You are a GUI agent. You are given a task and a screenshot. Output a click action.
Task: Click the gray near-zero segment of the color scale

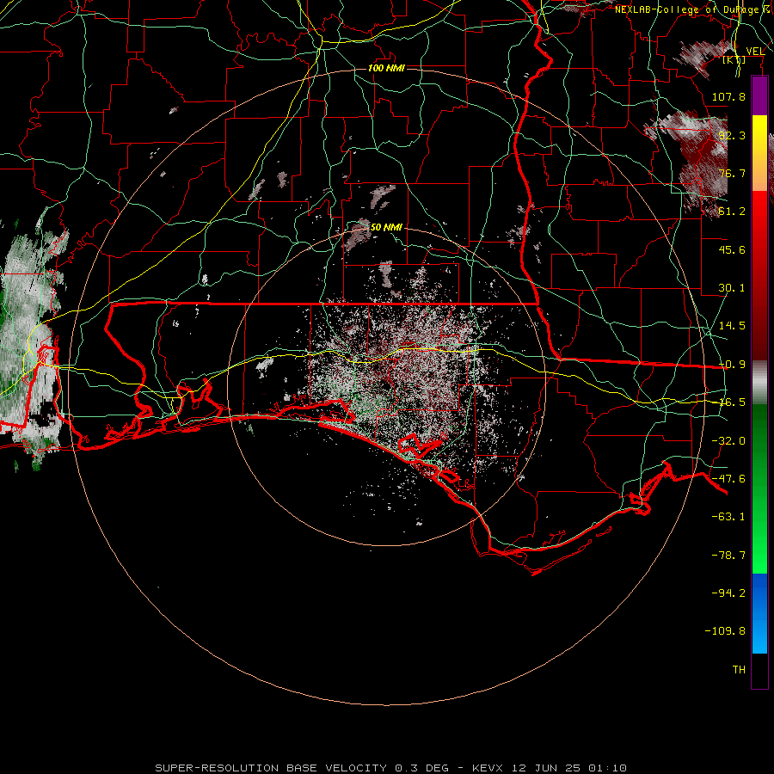[x=759, y=383]
